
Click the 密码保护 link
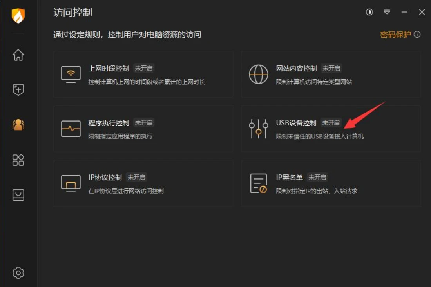[396, 35]
